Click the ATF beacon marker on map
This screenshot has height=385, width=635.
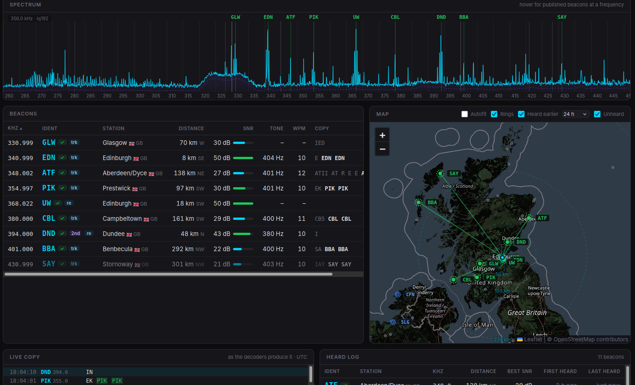529,218
